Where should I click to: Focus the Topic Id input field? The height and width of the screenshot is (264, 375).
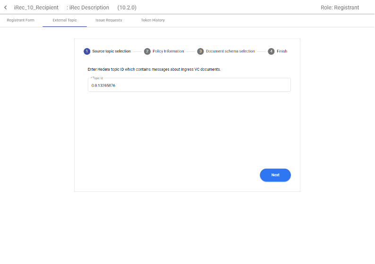[x=189, y=85]
